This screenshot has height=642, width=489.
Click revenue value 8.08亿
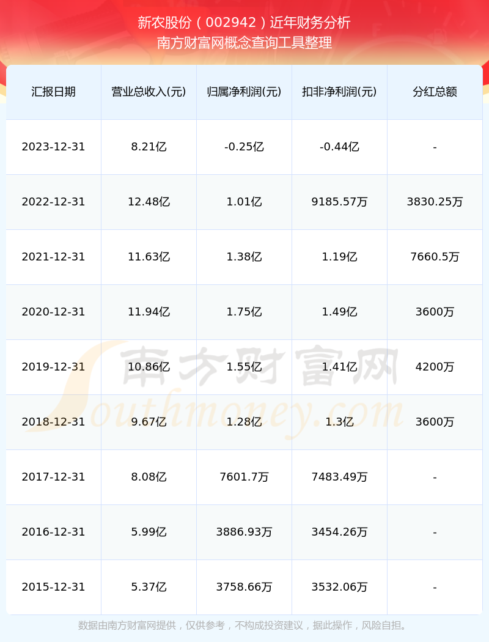pyautogui.click(x=149, y=477)
